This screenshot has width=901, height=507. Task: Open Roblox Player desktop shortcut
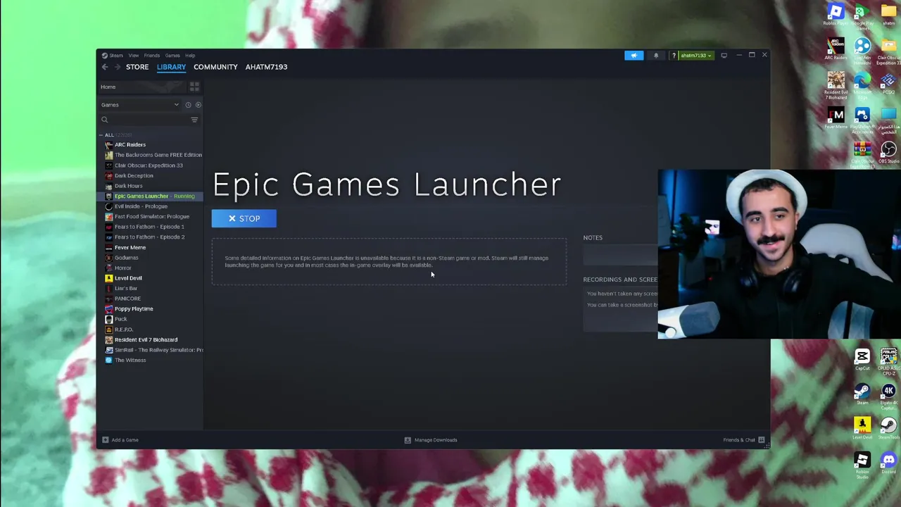tap(836, 15)
